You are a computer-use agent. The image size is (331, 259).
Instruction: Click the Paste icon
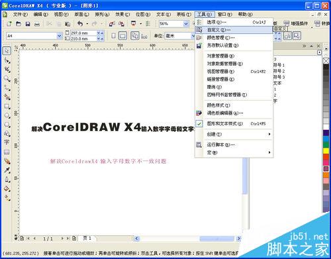68,24
